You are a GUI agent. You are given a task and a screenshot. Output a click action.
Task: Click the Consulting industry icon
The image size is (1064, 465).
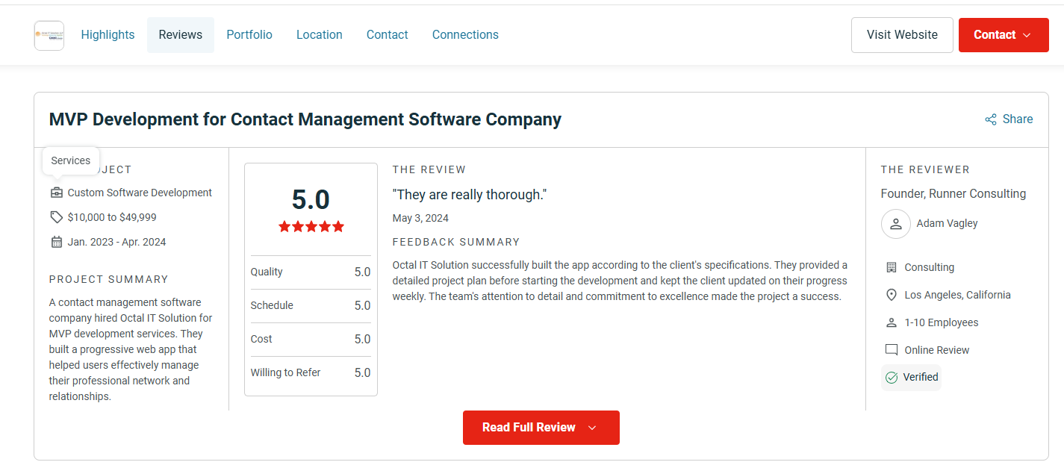(891, 266)
